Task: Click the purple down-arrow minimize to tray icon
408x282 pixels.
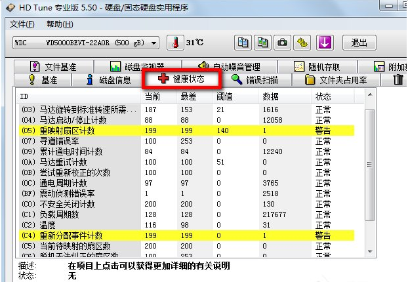Action: (325, 43)
